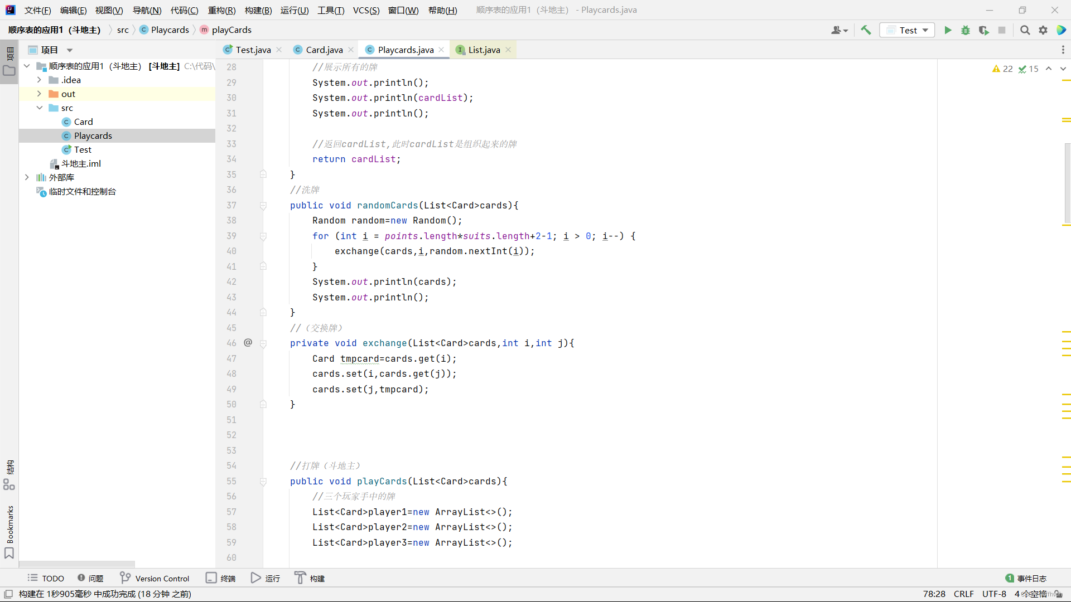Click the green Run button
The image size is (1071, 602).
coord(948,30)
